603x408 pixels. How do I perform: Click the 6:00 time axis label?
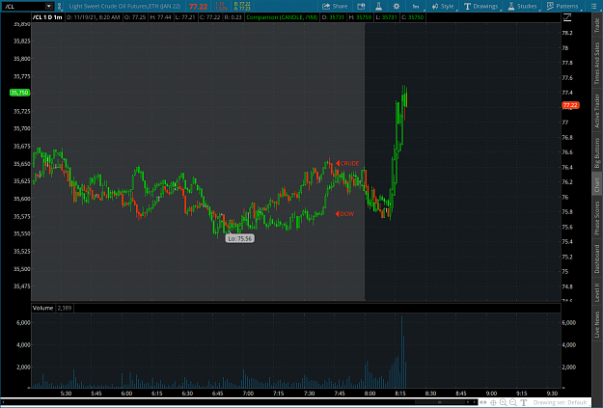tap(126, 394)
